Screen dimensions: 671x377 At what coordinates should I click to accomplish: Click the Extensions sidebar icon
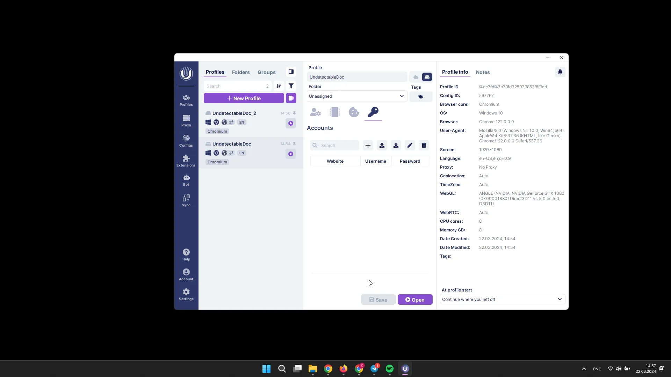tap(186, 161)
